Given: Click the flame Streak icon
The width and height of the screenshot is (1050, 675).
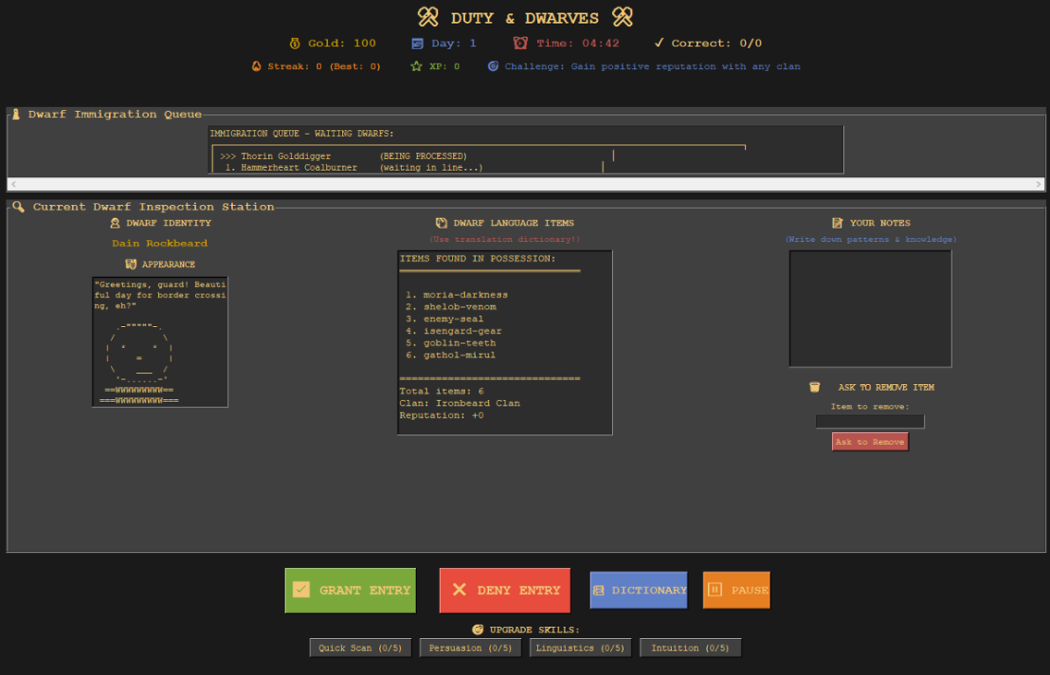Looking at the screenshot, I should [257, 66].
